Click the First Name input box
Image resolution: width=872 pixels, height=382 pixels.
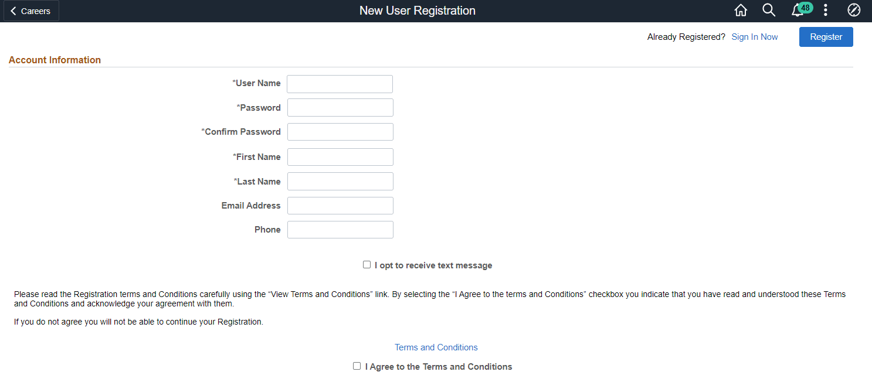pos(340,157)
